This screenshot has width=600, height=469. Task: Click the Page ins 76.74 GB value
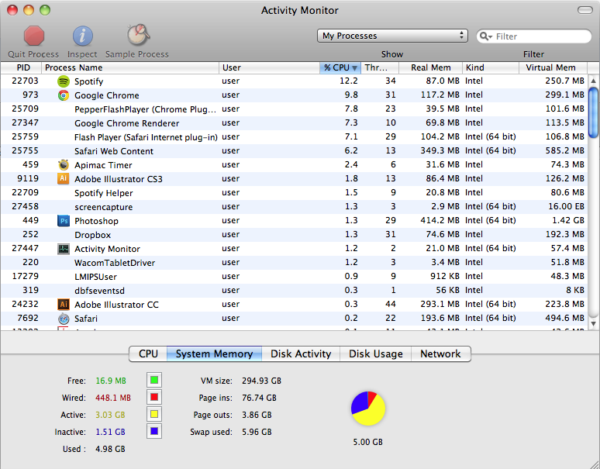[259, 398]
